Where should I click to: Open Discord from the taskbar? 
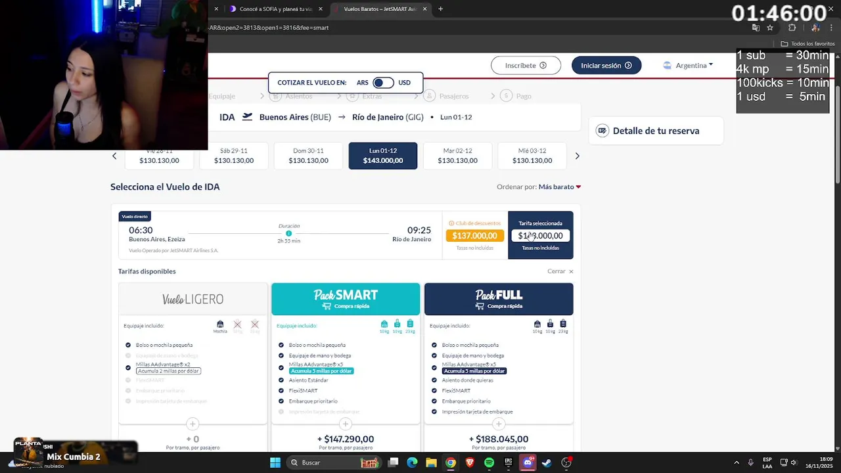pyautogui.click(x=528, y=462)
